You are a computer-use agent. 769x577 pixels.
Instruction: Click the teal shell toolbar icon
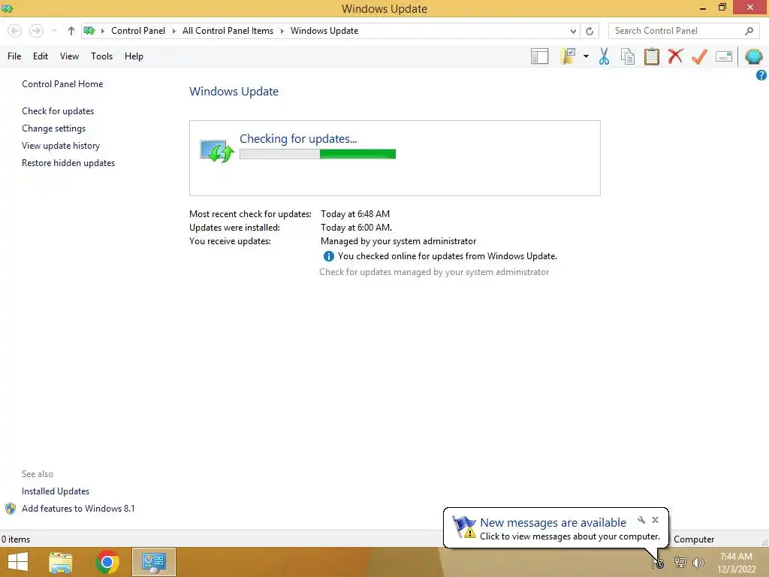(x=754, y=56)
